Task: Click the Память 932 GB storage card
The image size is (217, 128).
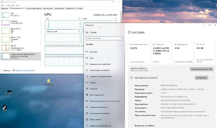Action: pyautogui.click(x=205, y=53)
